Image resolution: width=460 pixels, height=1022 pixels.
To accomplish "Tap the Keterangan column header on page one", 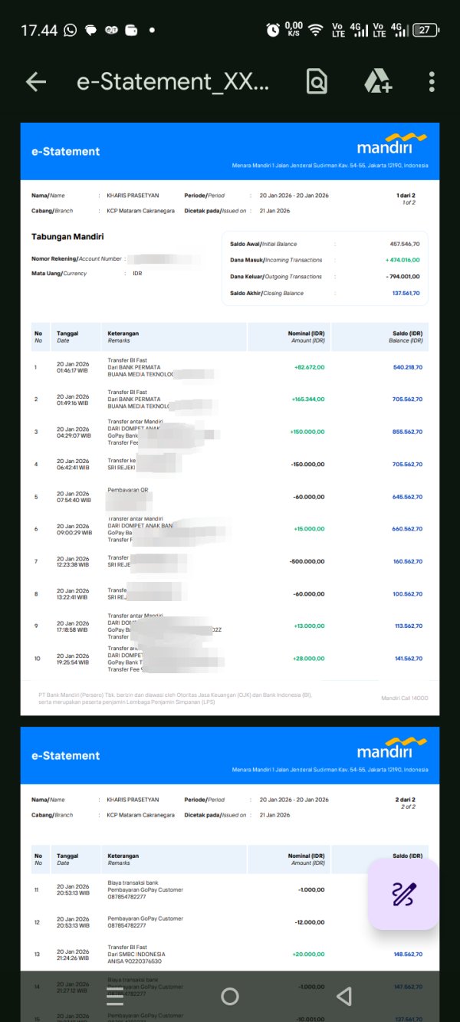I will [123, 334].
